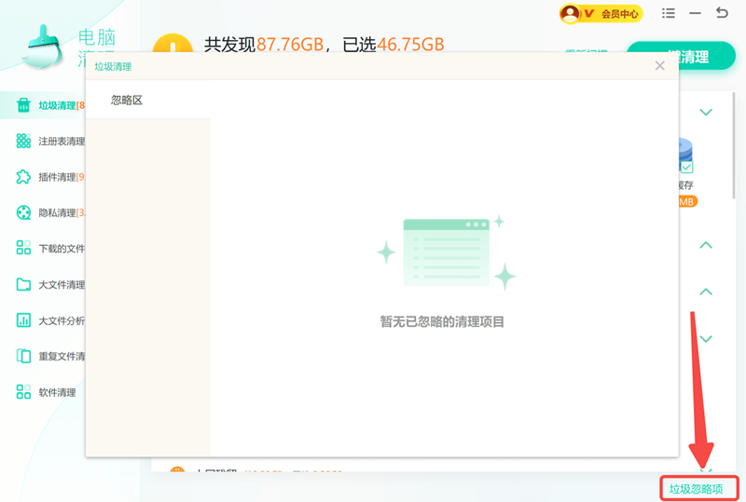Screen dimensions: 746x502
Task: Collapse the section with the upper up-chevron
Action: [x=706, y=245]
